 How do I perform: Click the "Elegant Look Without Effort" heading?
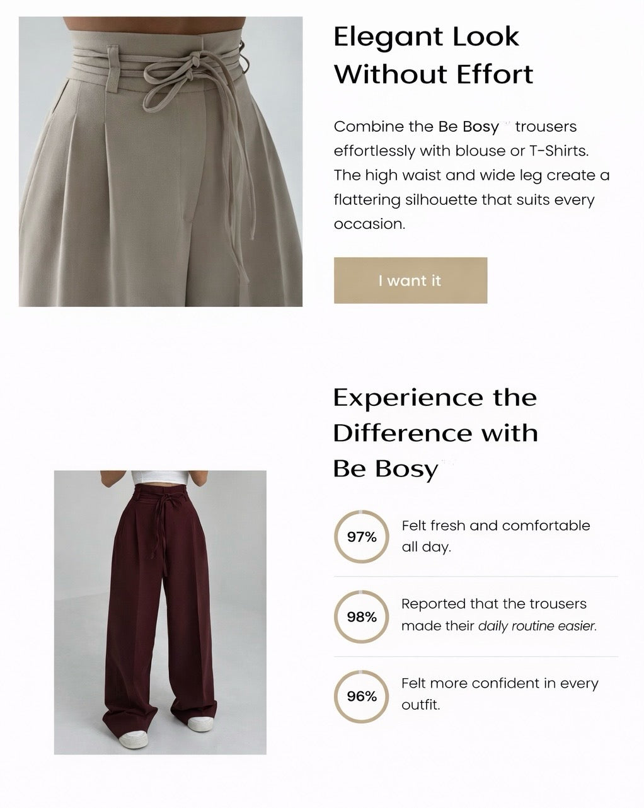[x=433, y=55]
